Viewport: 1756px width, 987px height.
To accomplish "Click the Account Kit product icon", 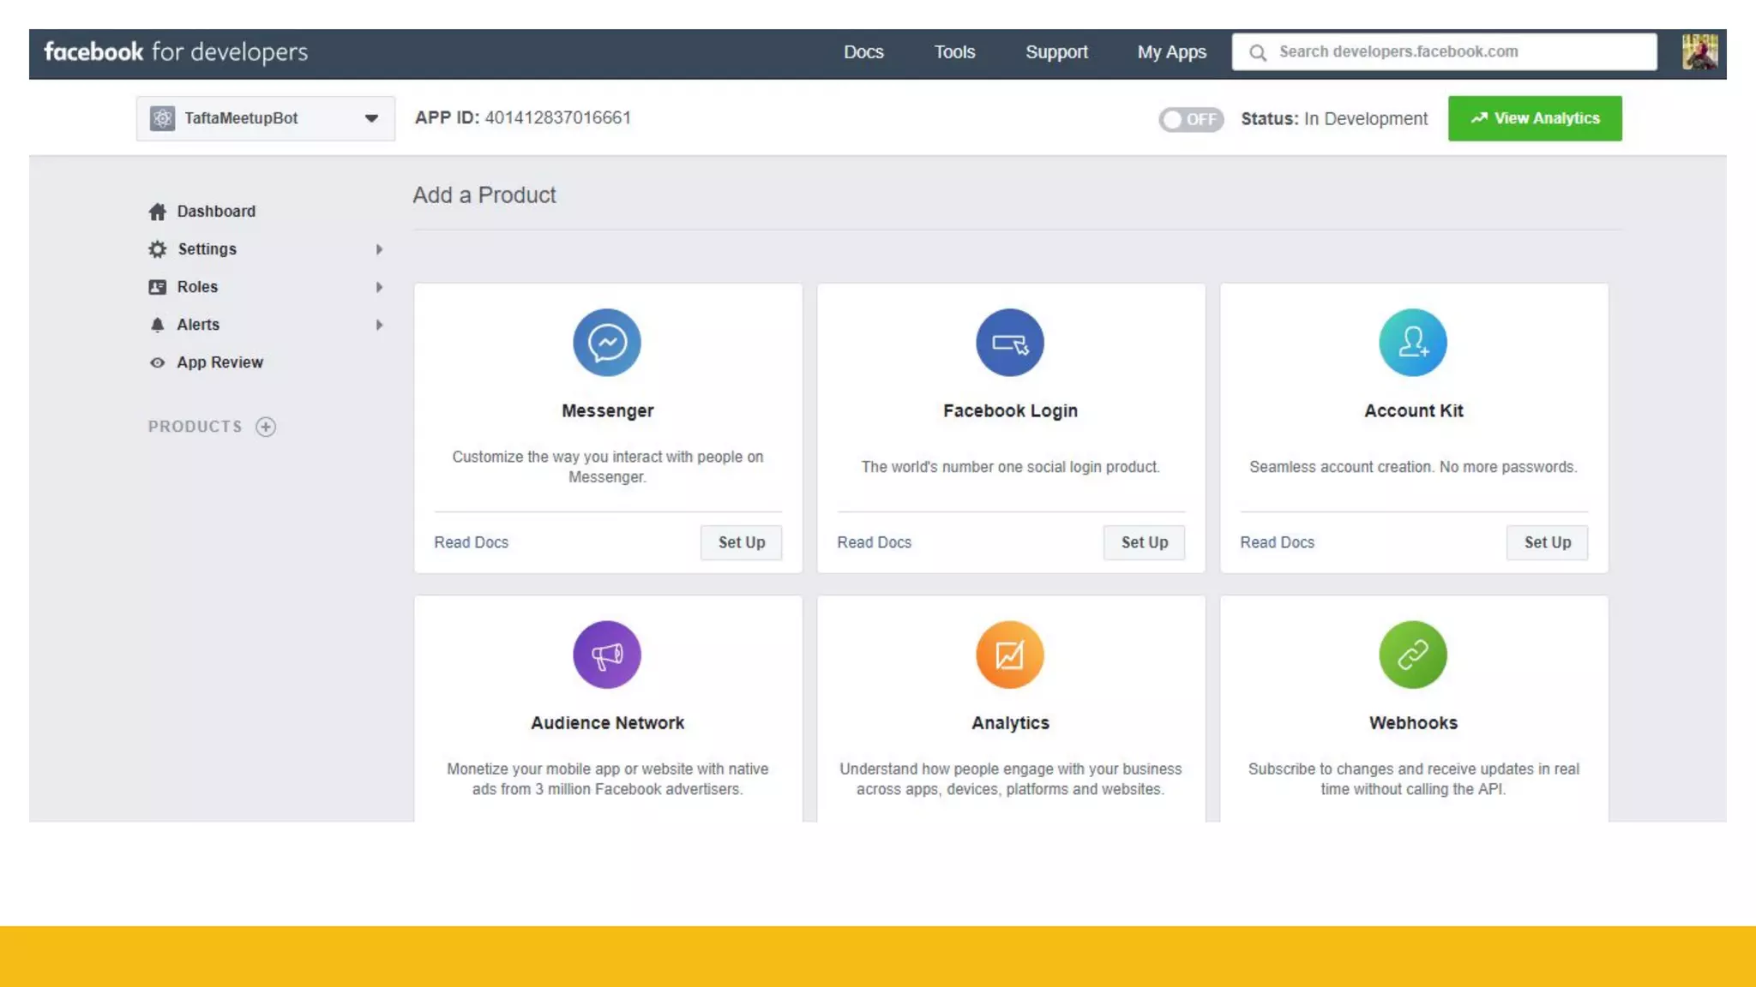I will coord(1413,343).
